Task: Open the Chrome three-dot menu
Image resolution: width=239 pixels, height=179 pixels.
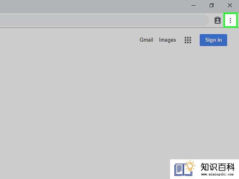Action: (x=230, y=20)
